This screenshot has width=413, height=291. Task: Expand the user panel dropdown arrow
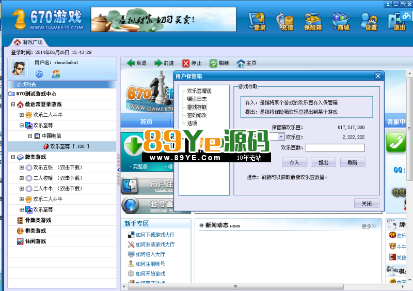[x=107, y=73]
